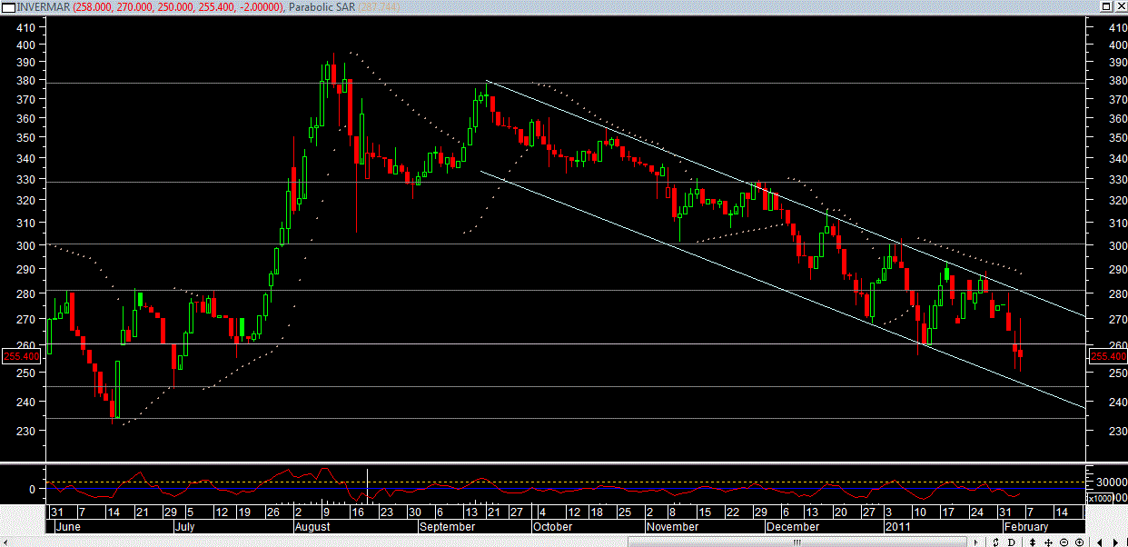Click the 30000 level in oscillator scale
The width and height of the screenshot is (1128, 547).
tap(1111, 482)
